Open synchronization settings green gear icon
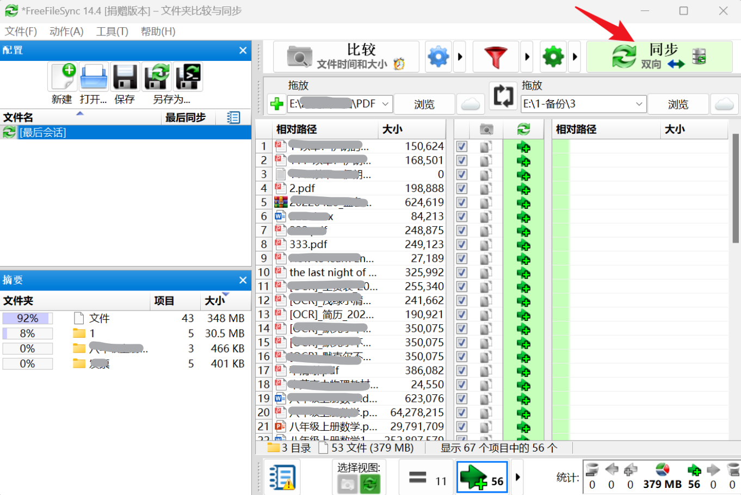 click(553, 57)
